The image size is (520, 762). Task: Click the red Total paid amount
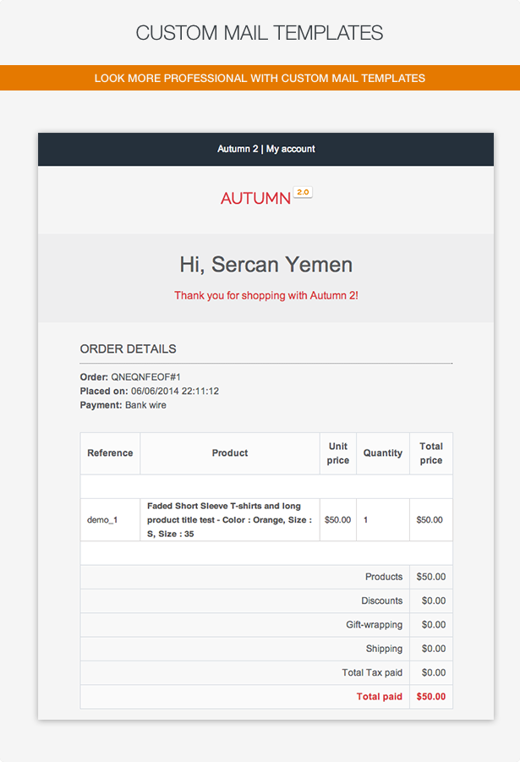coord(431,696)
